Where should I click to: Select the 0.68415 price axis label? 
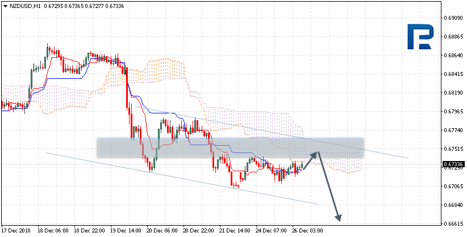click(453, 74)
